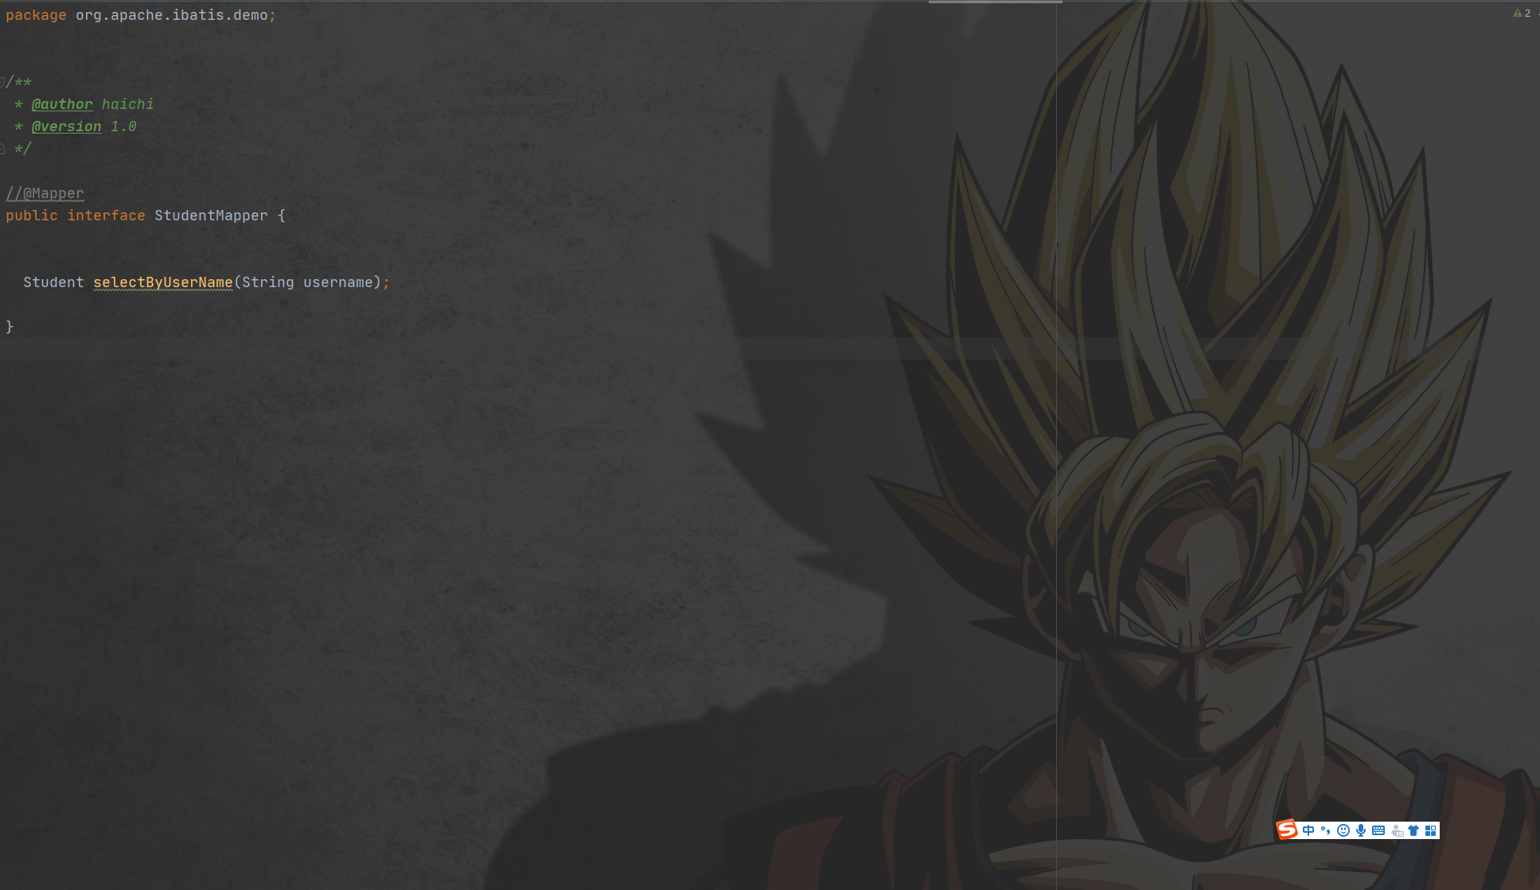Click the package org.apache.ibatis.demo text
Screen dimensions: 1540x890
pyautogui.click(x=141, y=15)
